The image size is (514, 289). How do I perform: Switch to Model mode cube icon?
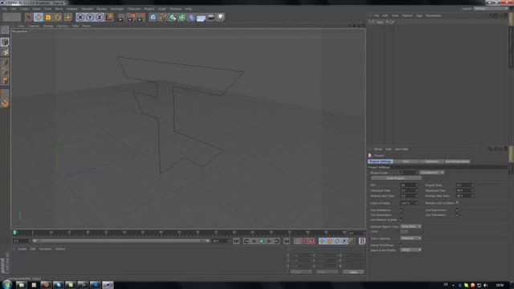pos(5,42)
